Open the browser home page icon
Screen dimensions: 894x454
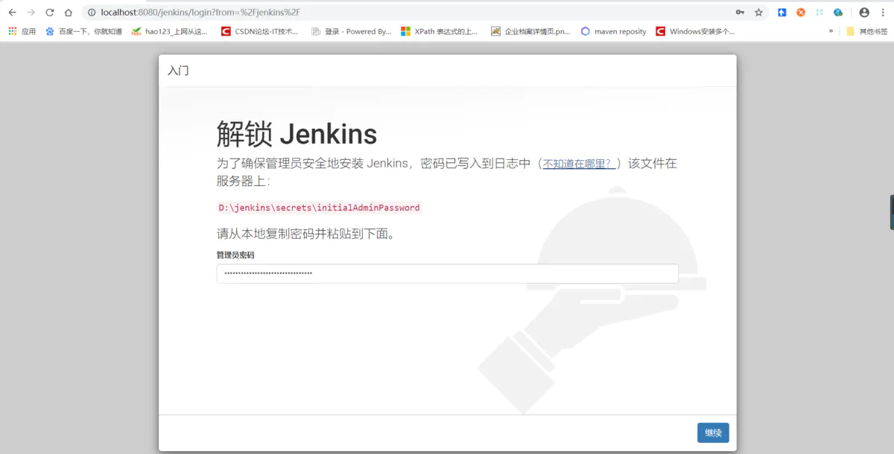(x=69, y=13)
